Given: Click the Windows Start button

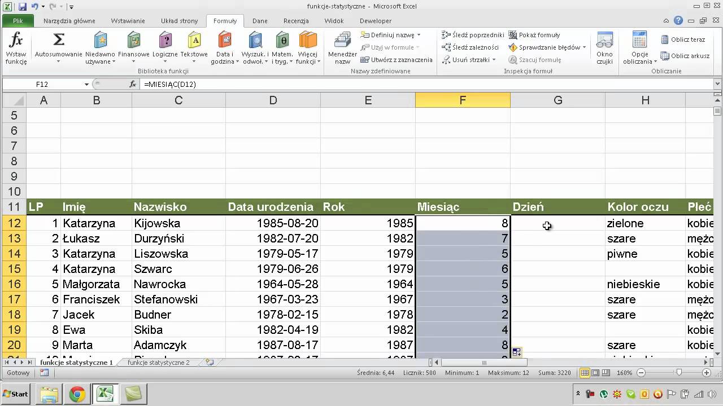Looking at the screenshot, I should click(x=15, y=394).
